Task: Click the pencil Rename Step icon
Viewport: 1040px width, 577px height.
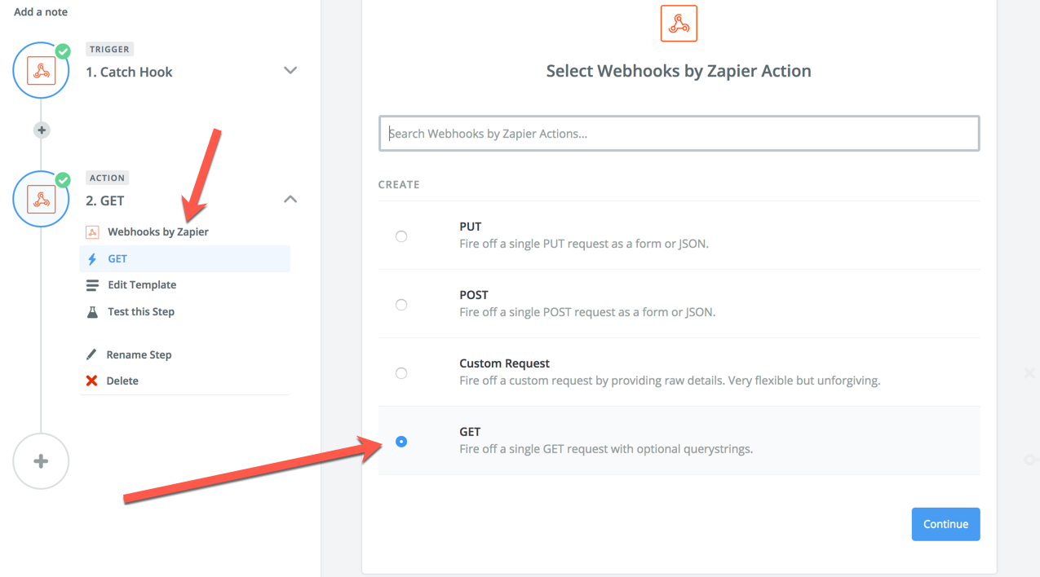Action: tap(91, 355)
